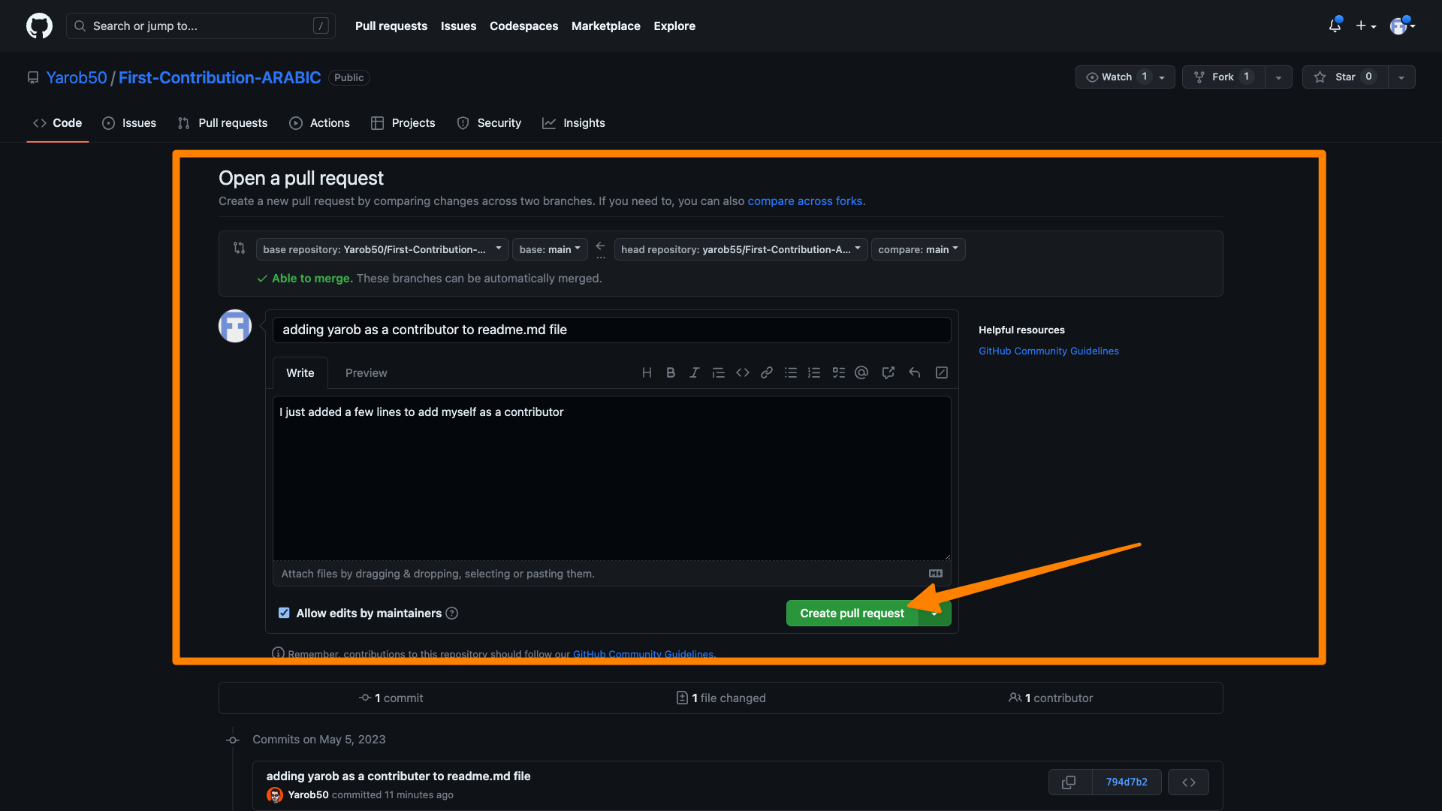Viewport: 1442px width, 811px height.
Task: Switch to the Preview tab
Action: [x=366, y=372]
